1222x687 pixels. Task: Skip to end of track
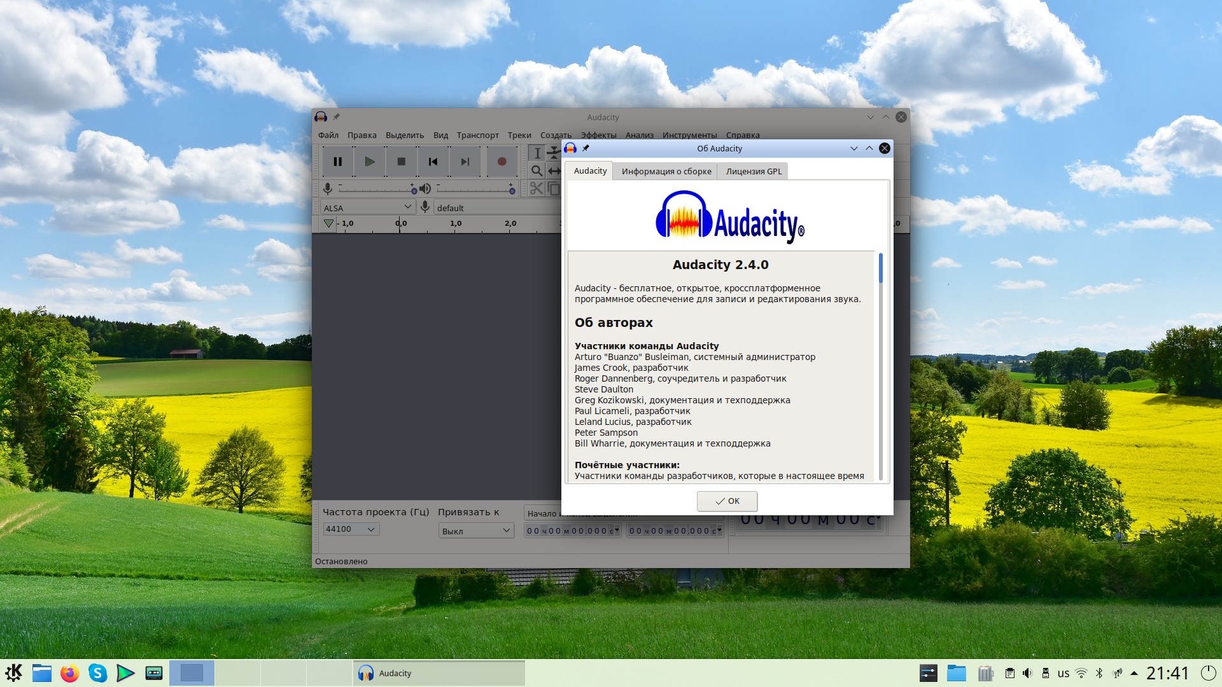pyautogui.click(x=465, y=162)
